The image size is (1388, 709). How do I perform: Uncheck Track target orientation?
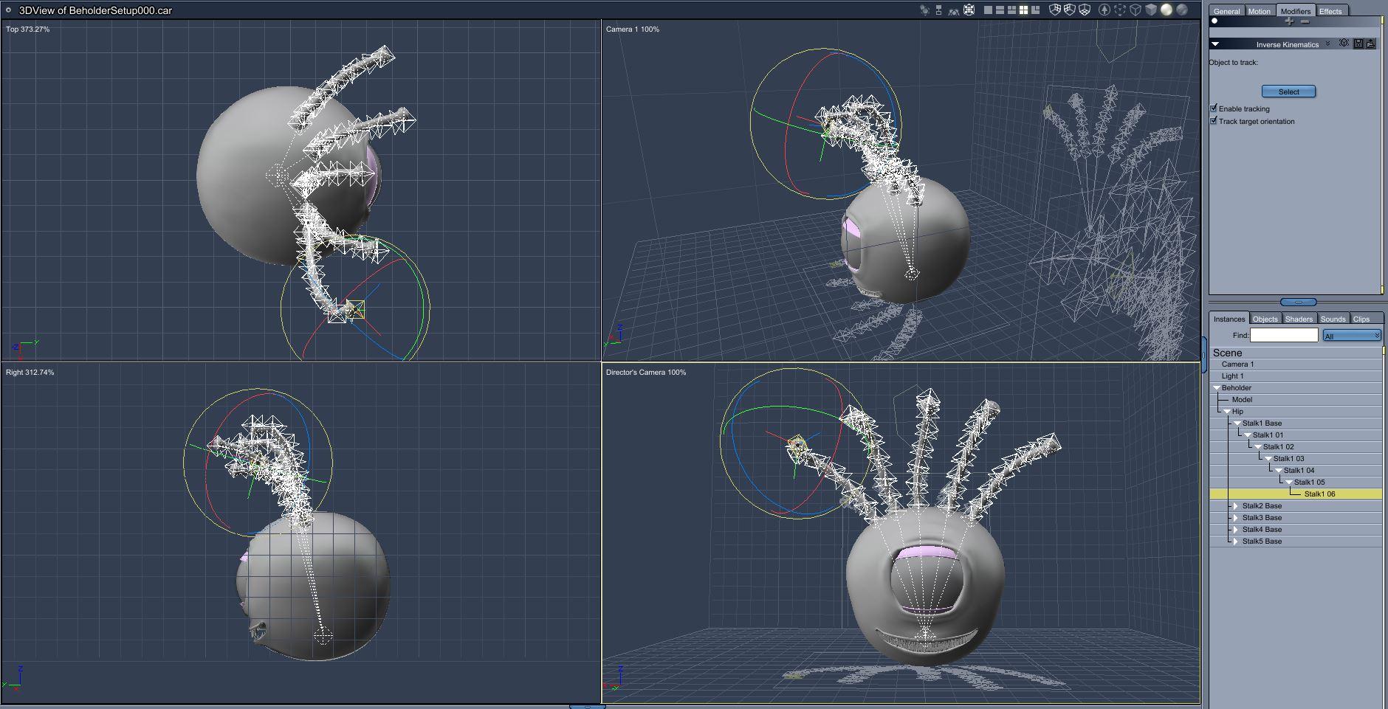coord(1214,121)
